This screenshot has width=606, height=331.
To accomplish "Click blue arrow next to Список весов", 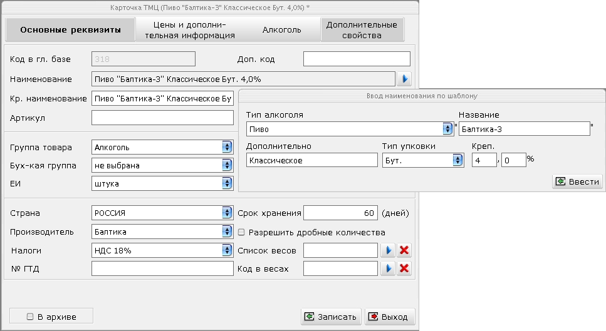I will pos(388,250).
